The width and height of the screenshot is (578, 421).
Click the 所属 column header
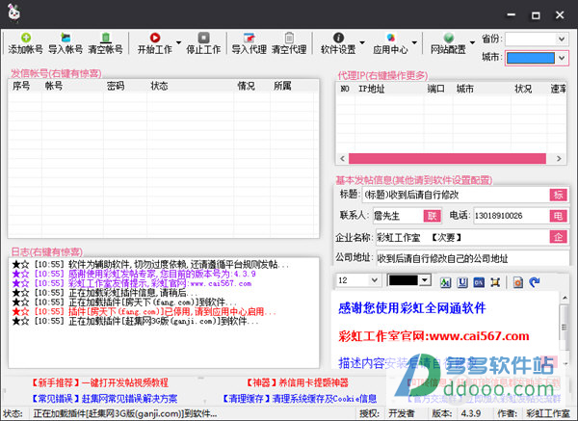pyautogui.click(x=282, y=86)
